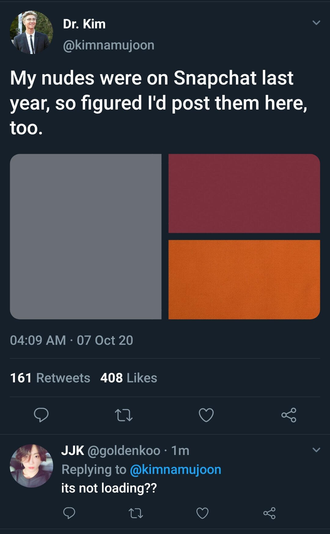Like JJK's reply tweet
Screen dimensions: 330x534
202,513
